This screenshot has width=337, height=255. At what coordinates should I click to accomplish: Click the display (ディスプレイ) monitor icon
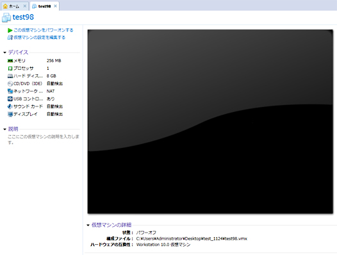pos(10,114)
